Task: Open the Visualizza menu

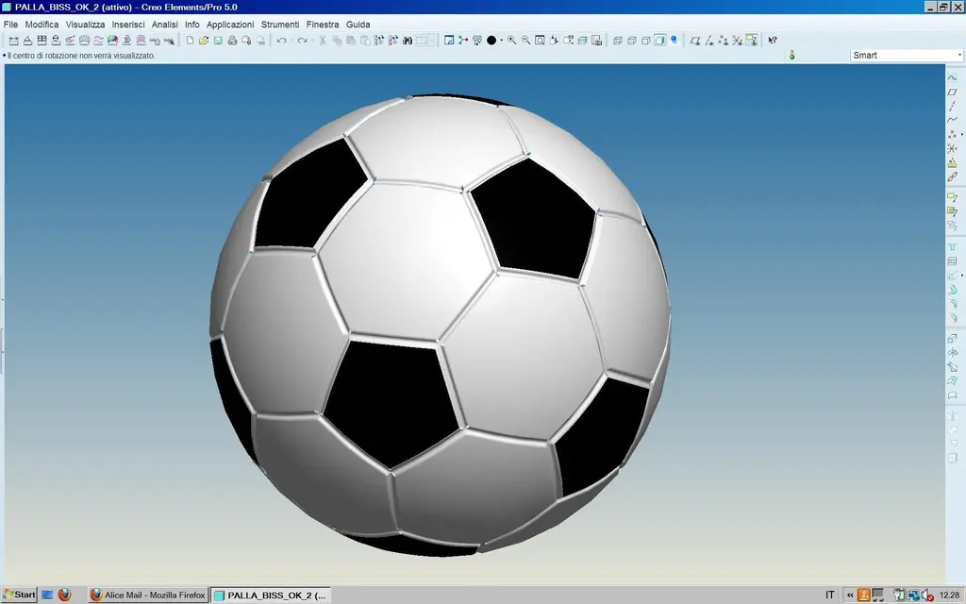Action: (x=86, y=25)
